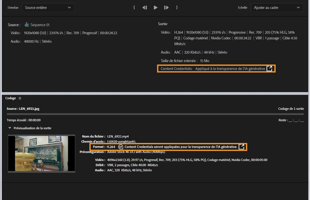Image resolution: width=310 pixels, height=200 pixels.
Task: Click 'Sequence 01' source name
Action: (x=40, y=25)
